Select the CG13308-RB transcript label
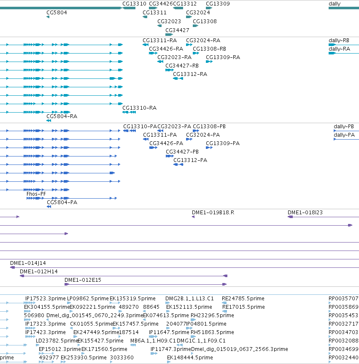The height and width of the screenshot is (364, 359). click(x=210, y=49)
